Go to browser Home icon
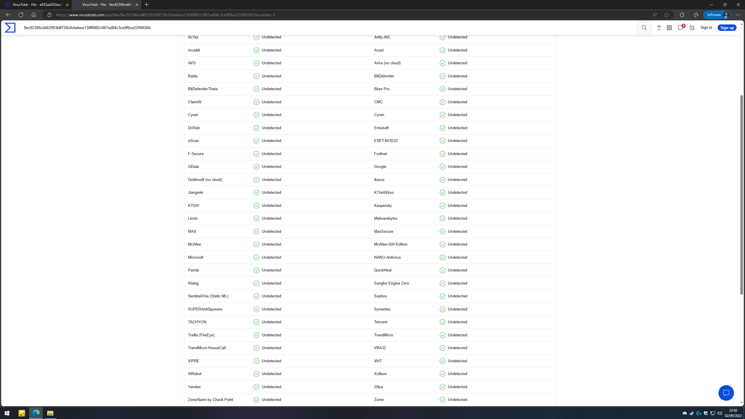 point(34,15)
